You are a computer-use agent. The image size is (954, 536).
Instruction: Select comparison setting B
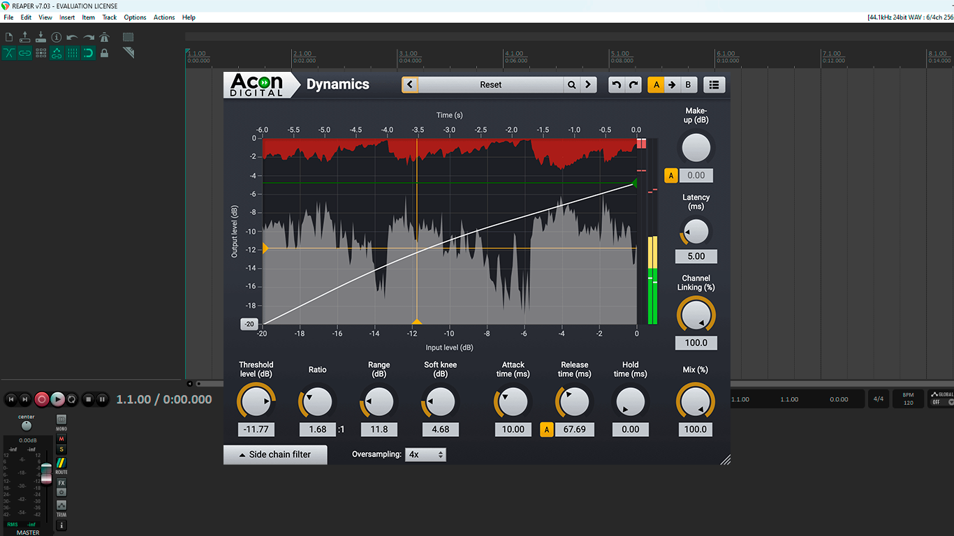689,84
